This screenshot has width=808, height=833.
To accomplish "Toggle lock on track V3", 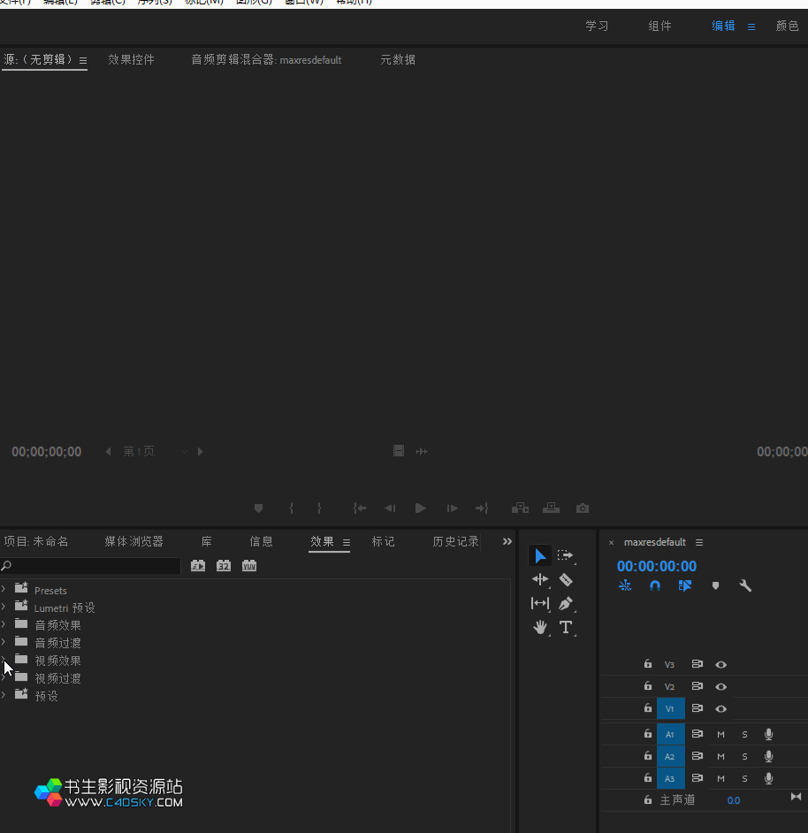I will pyautogui.click(x=648, y=663).
